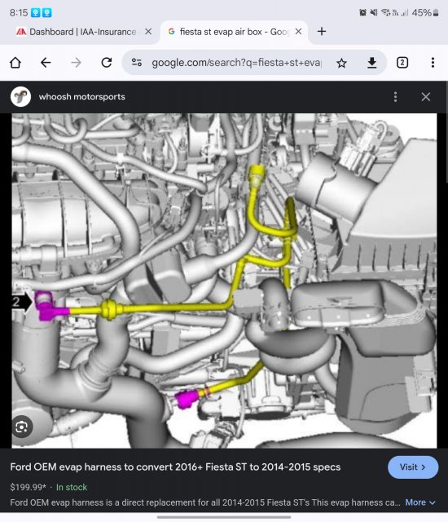Screen dimensions: 448x522
Task: Close the image preview panel
Action: tap(426, 97)
